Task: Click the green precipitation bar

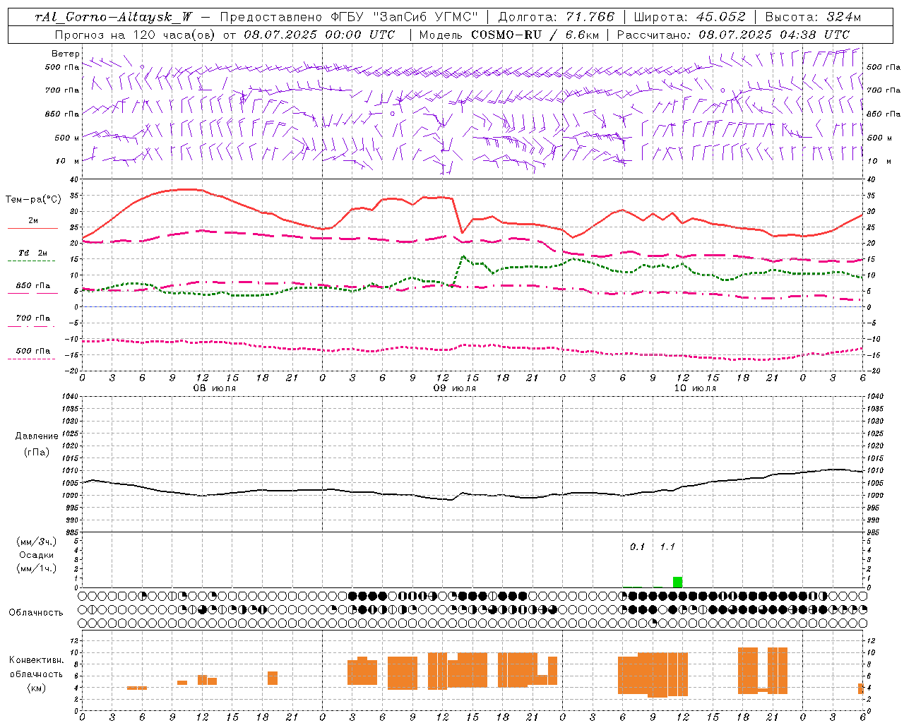Action: [677, 582]
